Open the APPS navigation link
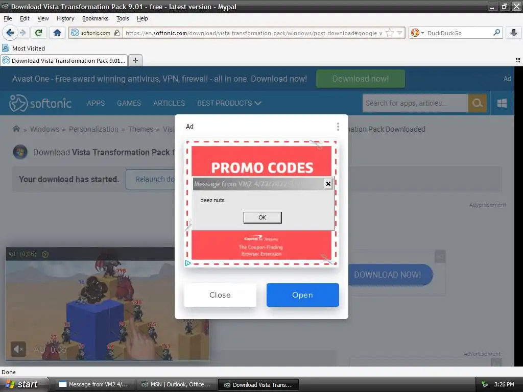This screenshot has height=392, width=523. 96,103
